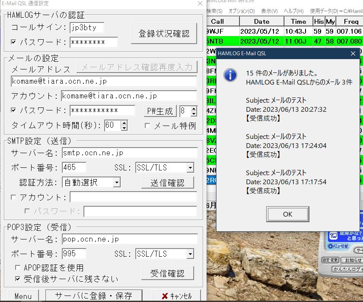Enable the メール特例 checkbox
363x302 pixels.
coord(147,126)
